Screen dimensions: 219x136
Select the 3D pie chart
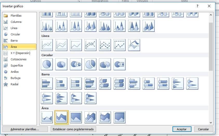tap(61, 64)
